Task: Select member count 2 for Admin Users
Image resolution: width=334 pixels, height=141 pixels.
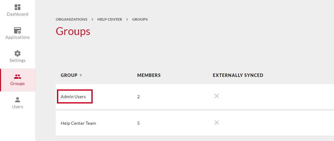Action: pyautogui.click(x=138, y=97)
